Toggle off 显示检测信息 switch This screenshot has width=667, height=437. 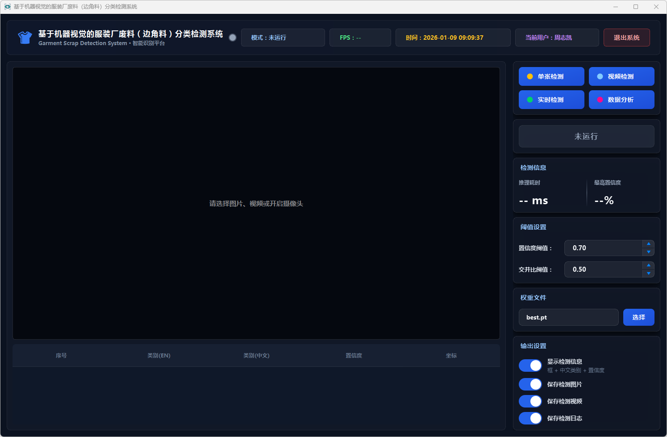pos(530,366)
